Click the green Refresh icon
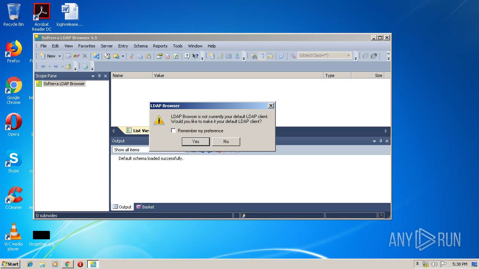This screenshot has width=479, height=269. (x=176, y=56)
